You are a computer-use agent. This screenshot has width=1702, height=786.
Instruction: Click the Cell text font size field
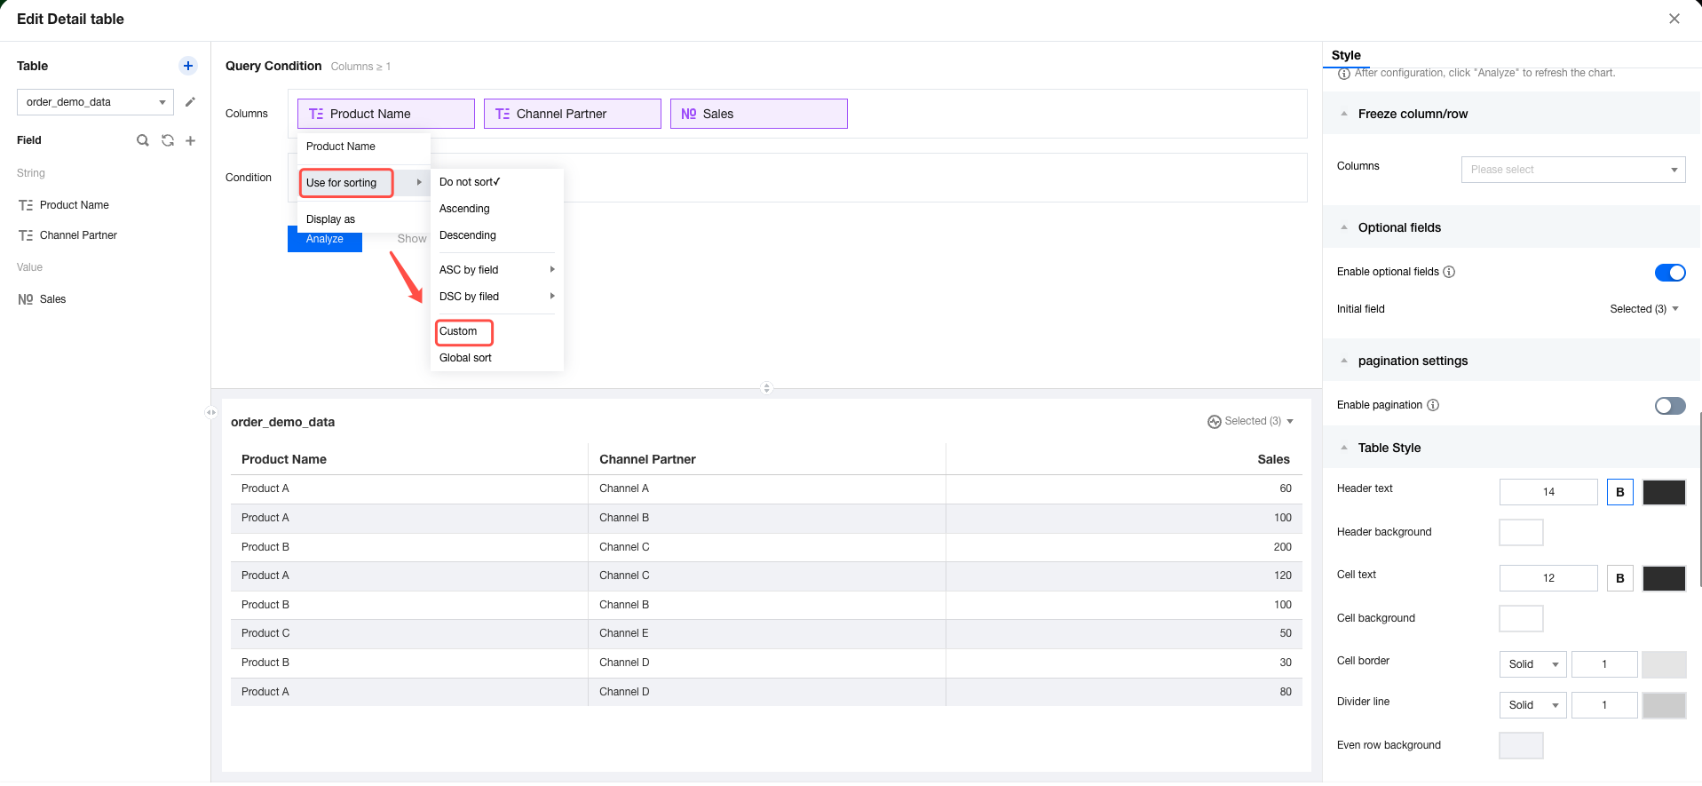1548,578
